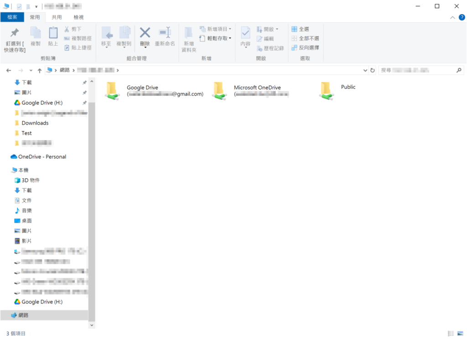Click 反向選擇 invert selection
This screenshot has height=339, width=467.
tap(305, 47)
